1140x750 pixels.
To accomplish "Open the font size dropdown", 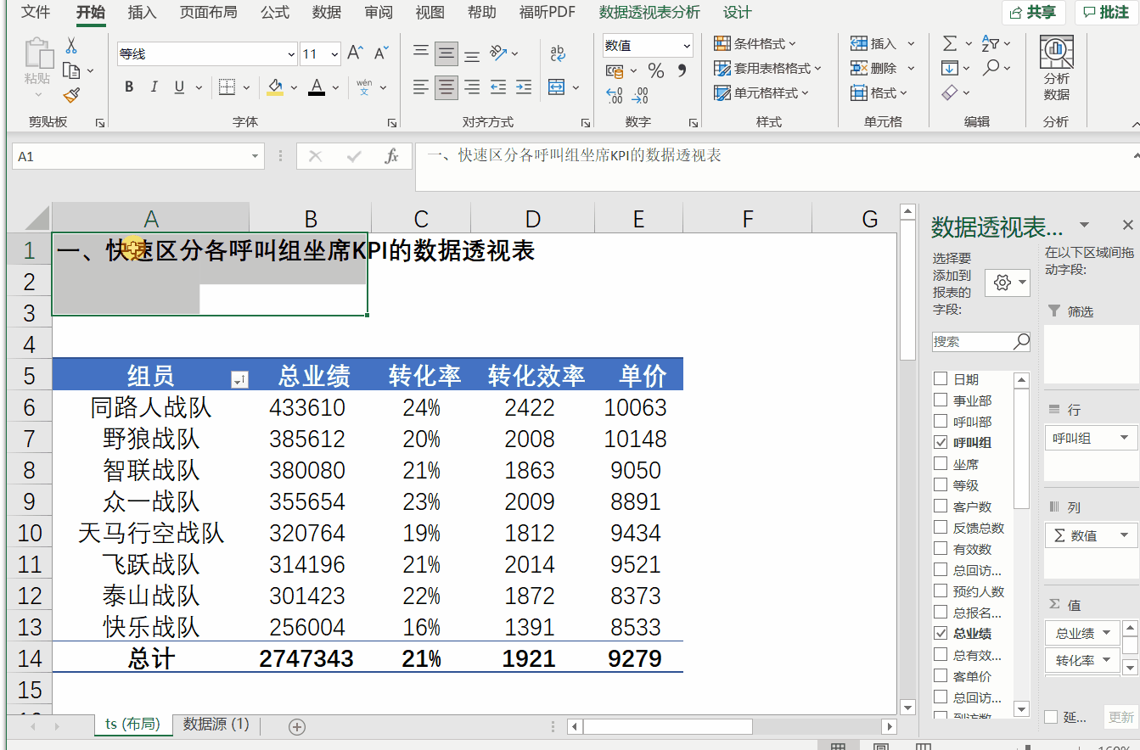I will 334,53.
